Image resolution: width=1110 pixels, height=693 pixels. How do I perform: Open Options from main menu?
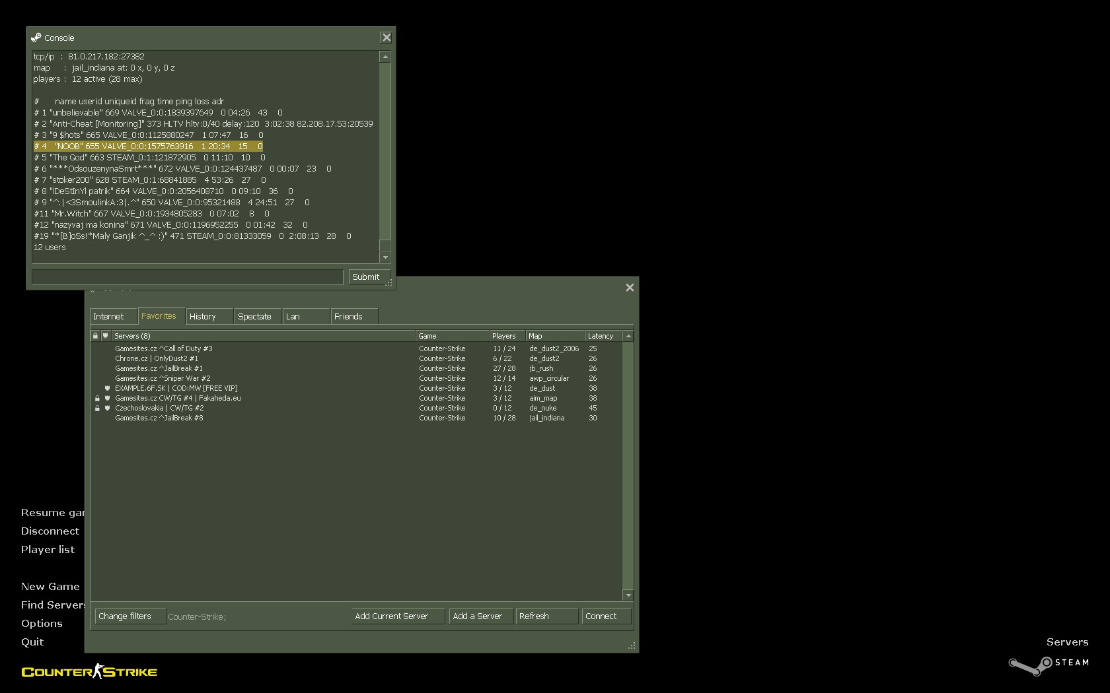click(x=42, y=624)
